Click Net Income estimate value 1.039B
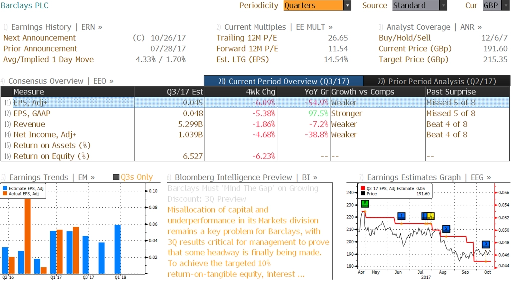511x281 pixels. click(x=190, y=135)
